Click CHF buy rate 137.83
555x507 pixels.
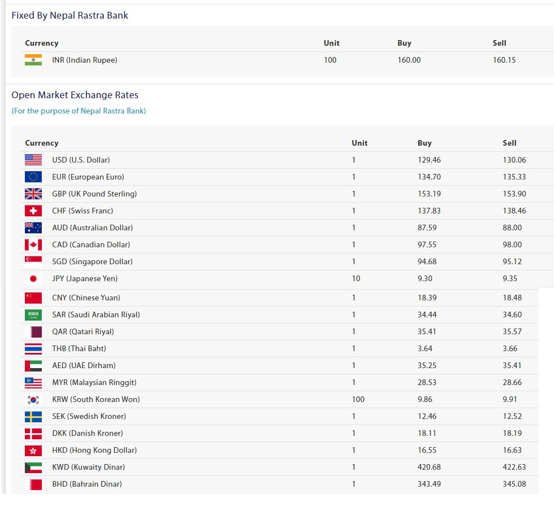(x=430, y=211)
